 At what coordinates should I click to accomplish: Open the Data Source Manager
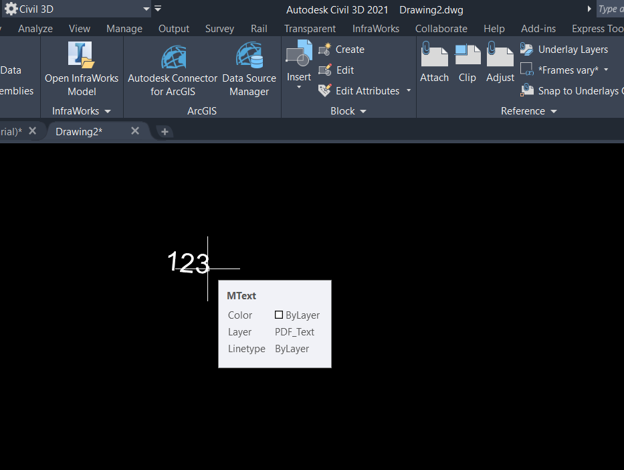point(249,56)
